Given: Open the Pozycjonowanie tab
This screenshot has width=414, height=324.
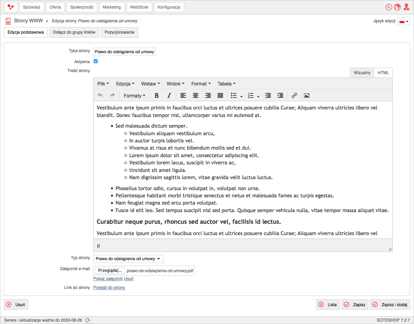Looking at the screenshot, I should [x=119, y=32].
